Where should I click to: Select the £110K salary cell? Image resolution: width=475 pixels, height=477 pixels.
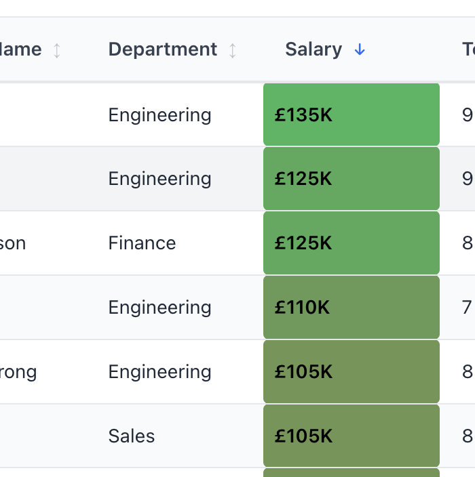[x=351, y=308]
